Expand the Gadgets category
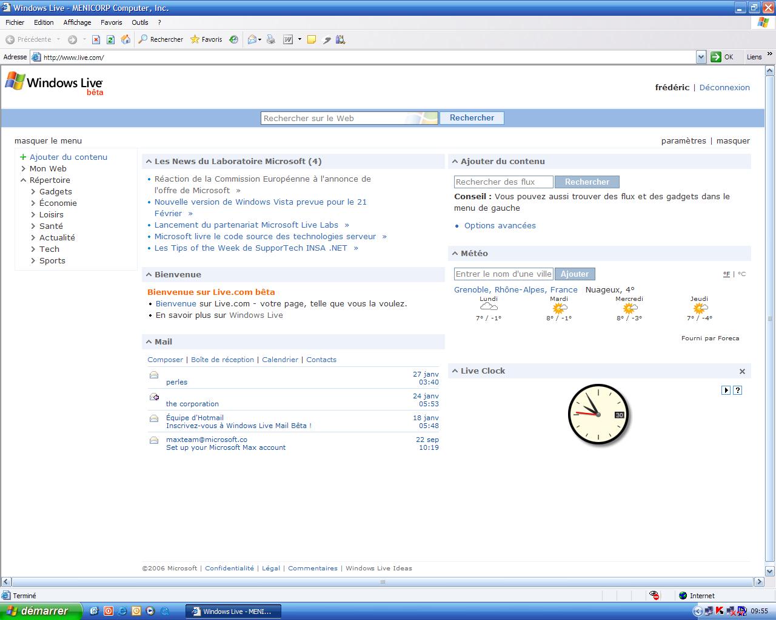Screen dimensions: 776x620 point(33,192)
